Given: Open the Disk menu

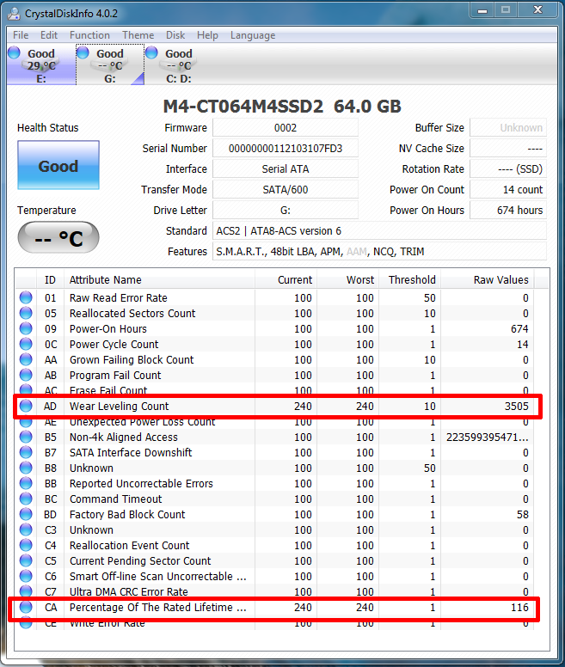Looking at the screenshot, I should point(175,35).
